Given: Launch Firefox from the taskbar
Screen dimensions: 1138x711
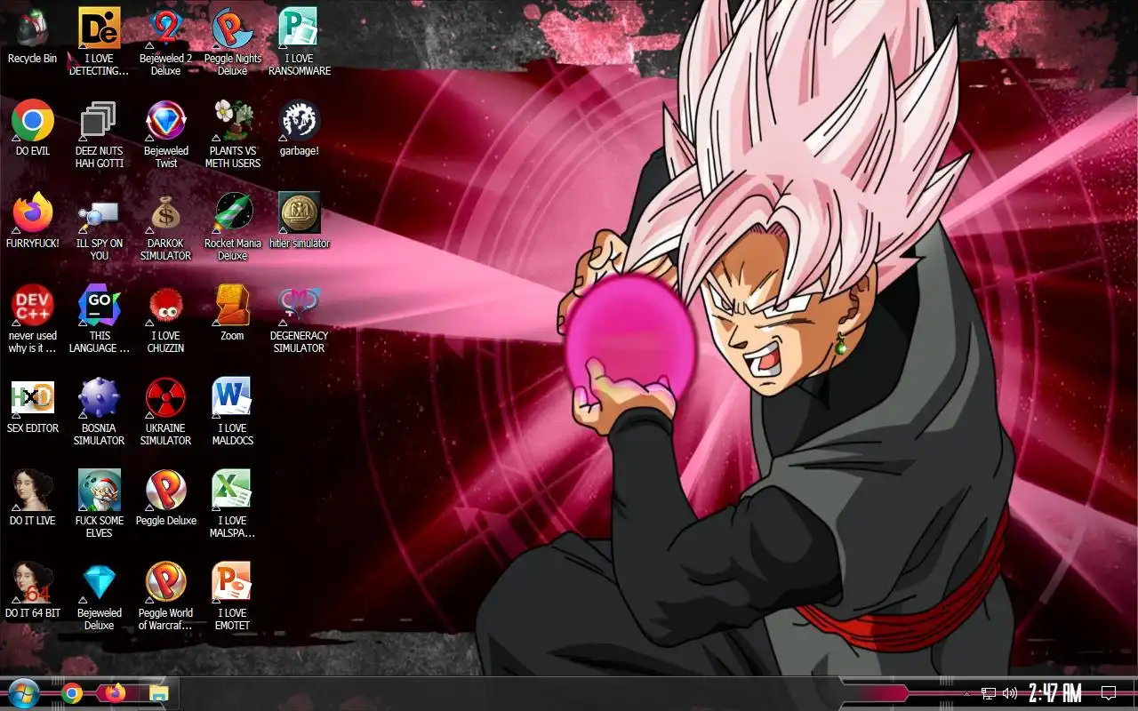Looking at the screenshot, I should click(x=116, y=693).
